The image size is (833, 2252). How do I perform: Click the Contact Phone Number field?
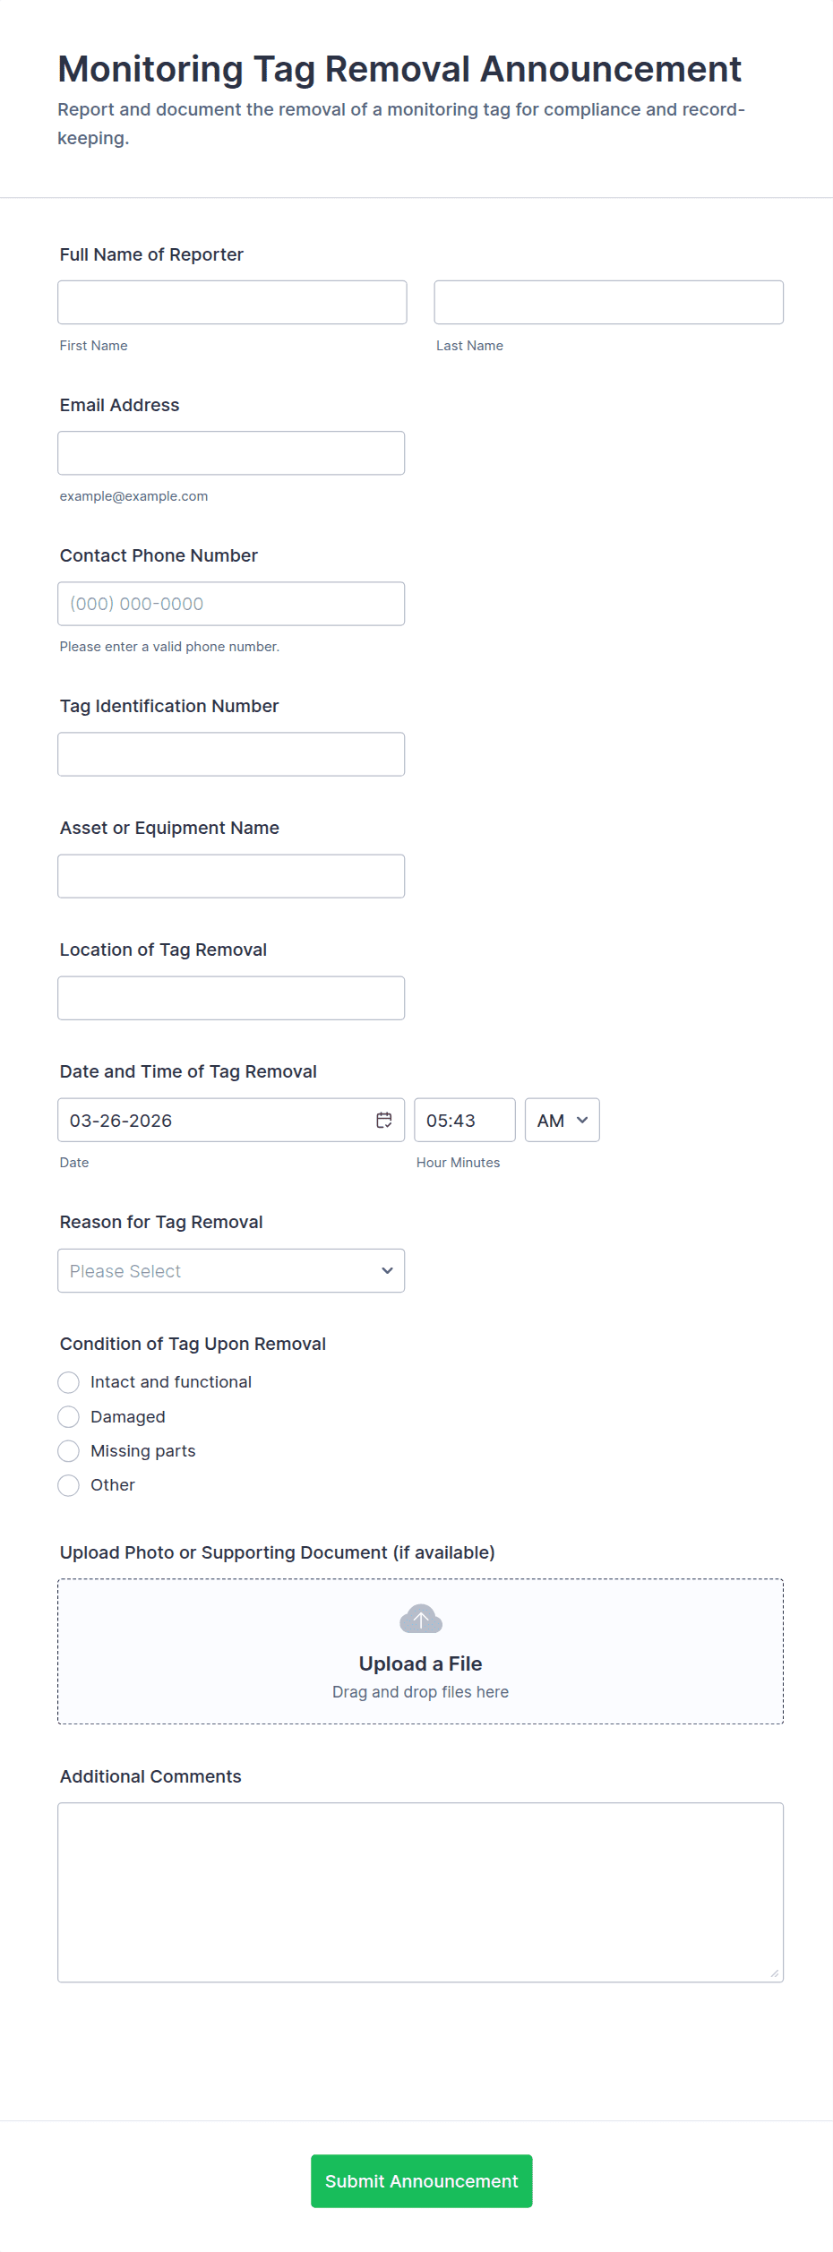tap(231, 604)
